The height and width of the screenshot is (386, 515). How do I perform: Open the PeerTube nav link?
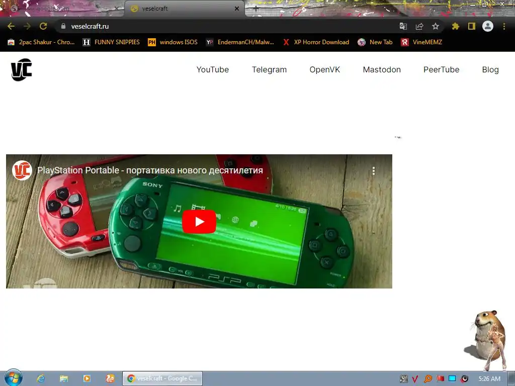click(x=441, y=69)
